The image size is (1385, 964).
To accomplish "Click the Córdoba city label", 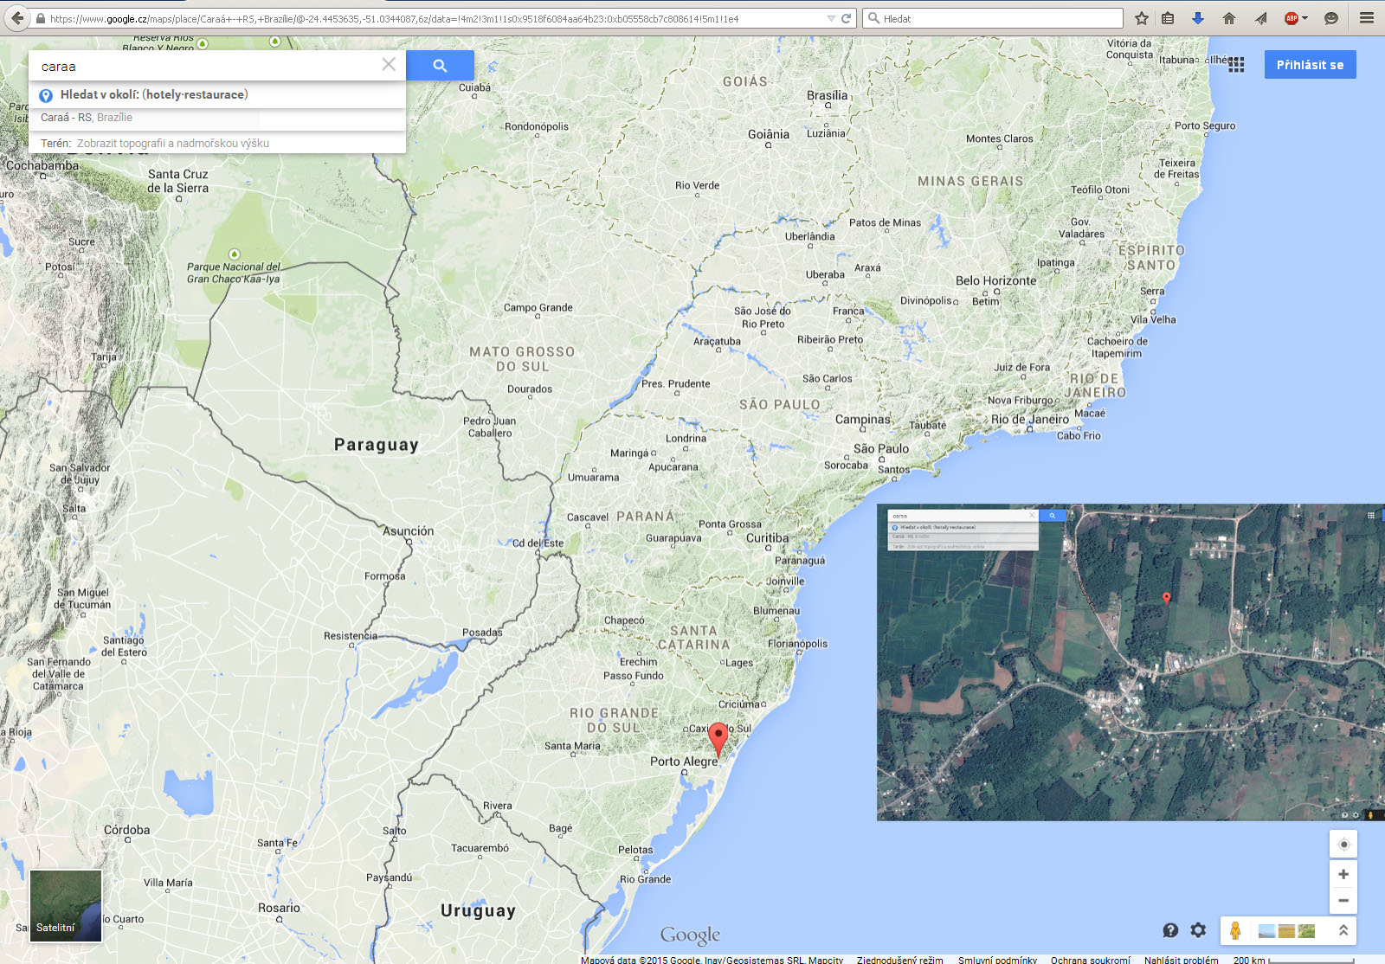I will click(x=127, y=830).
